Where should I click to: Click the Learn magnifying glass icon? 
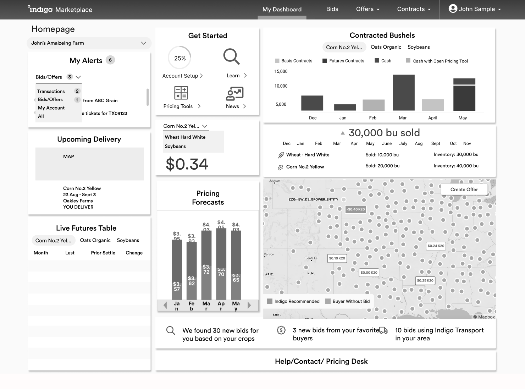232,56
